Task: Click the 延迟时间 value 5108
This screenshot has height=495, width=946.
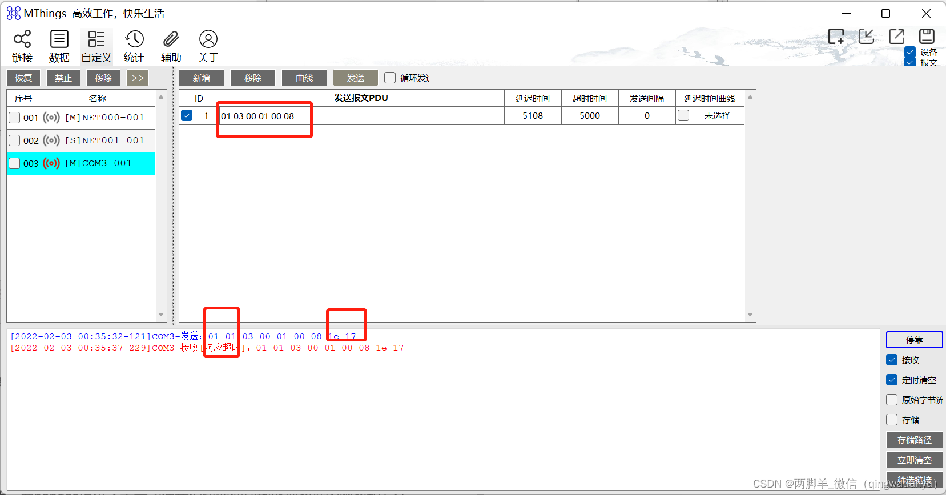Action: point(533,116)
